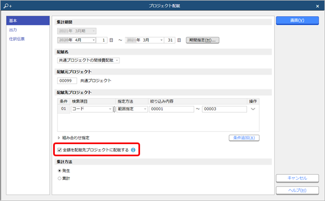325x201 pixels.
Task: Open the 操作 chevron for condition 01
Action: (253, 109)
